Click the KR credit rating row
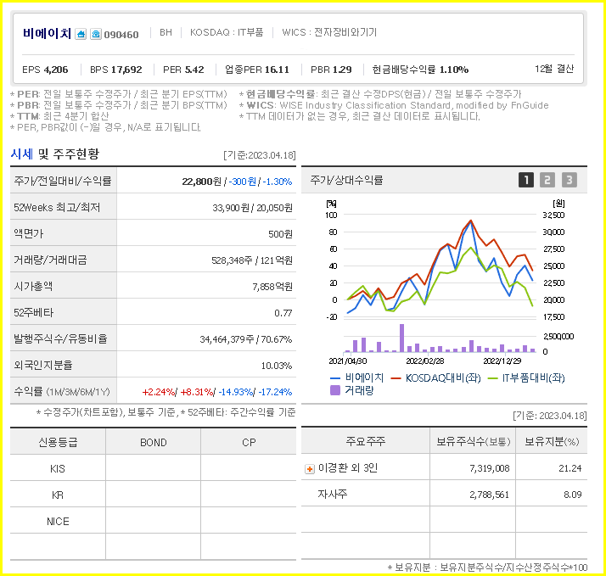The height and width of the screenshot is (576, 606). coord(153,495)
